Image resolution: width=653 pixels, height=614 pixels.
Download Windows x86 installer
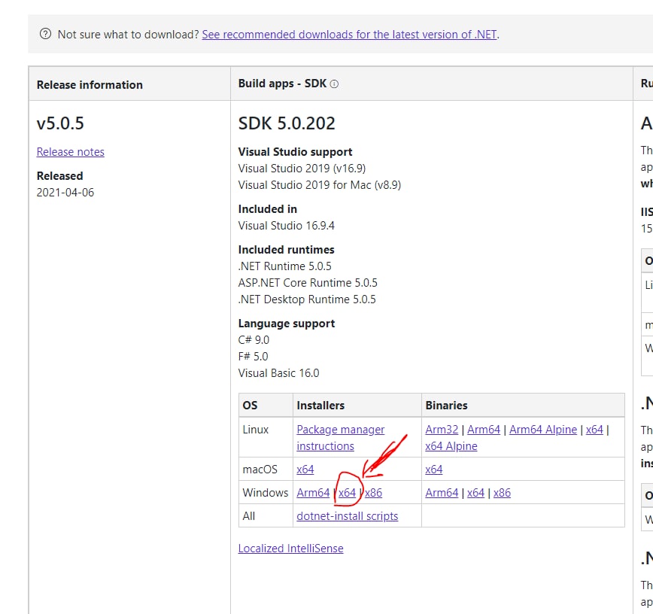pyautogui.click(x=374, y=493)
